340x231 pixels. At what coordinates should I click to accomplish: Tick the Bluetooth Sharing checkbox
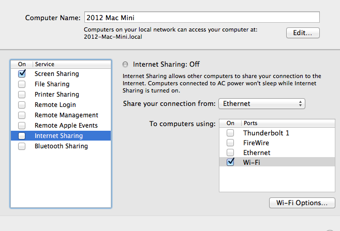pos(22,146)
